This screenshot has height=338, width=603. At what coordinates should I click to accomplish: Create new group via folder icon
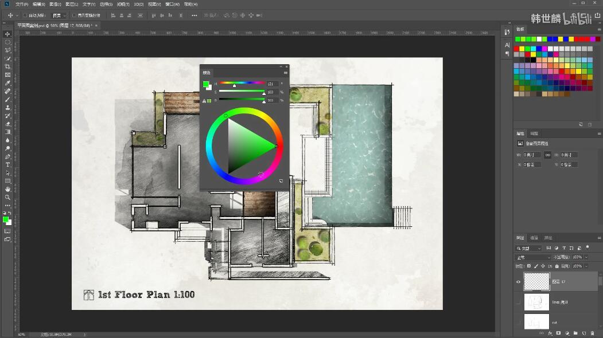pyautogui.click(x=575, y=333)
